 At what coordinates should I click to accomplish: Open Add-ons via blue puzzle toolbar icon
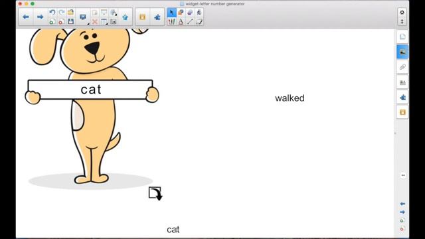(x=157, y=17)
